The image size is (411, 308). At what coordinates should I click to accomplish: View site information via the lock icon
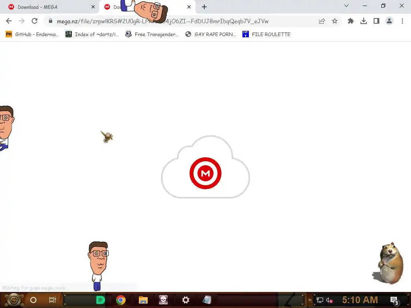(51, 21)
